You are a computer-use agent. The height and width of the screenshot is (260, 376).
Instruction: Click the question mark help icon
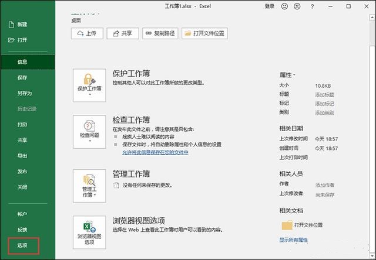pos(312,6)
